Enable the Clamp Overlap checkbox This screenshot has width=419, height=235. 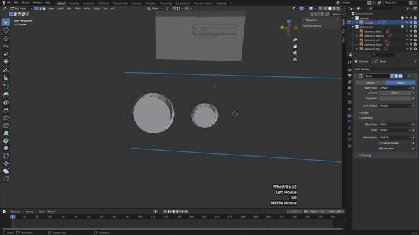click(380, 143)
